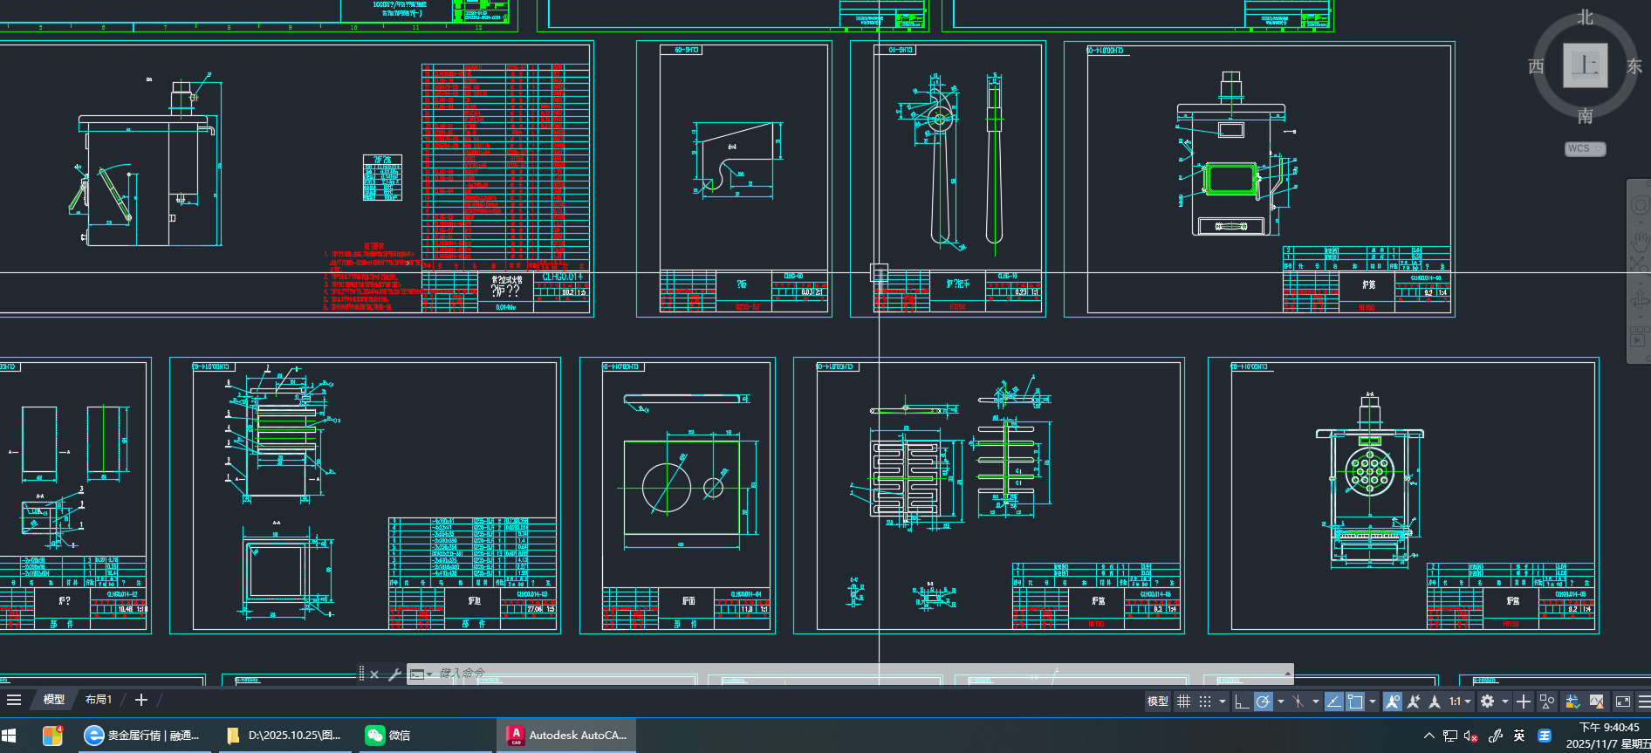The width and height of the screenshot is (1651, 753).
Task: Click 南 on the ViewCube compass
Action: pos(1586,115)
